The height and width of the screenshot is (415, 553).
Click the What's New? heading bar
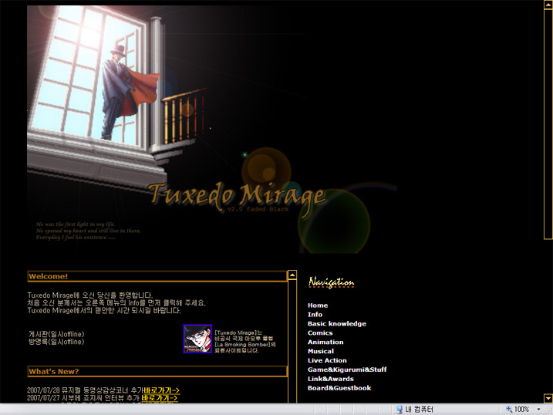[157, 371]
